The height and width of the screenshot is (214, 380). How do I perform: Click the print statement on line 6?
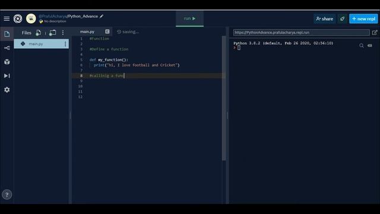tap(137, 65)
